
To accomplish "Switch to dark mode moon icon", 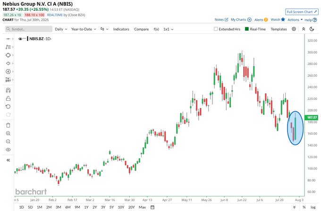I will (x=312, y=29).
